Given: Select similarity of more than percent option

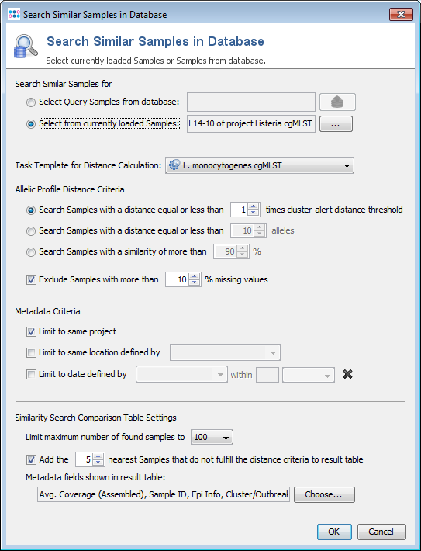Looking at the screenshot, I should pos(31,252).
